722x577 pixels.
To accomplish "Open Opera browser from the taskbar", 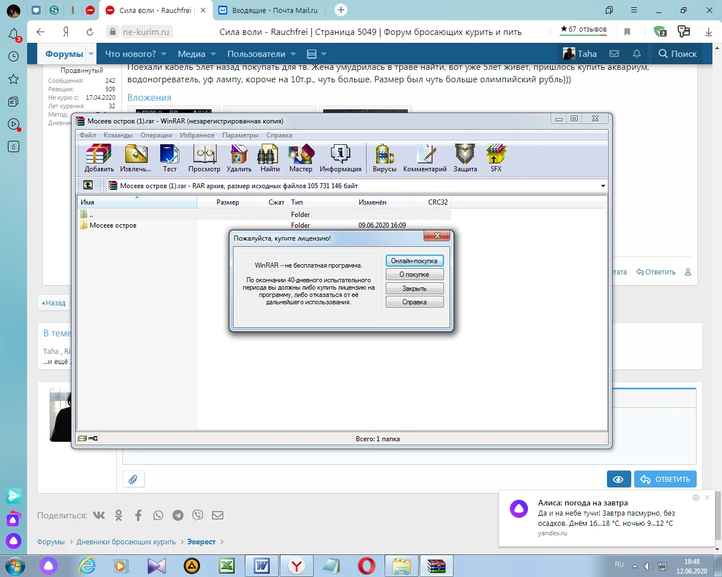I will pos(367,565).
